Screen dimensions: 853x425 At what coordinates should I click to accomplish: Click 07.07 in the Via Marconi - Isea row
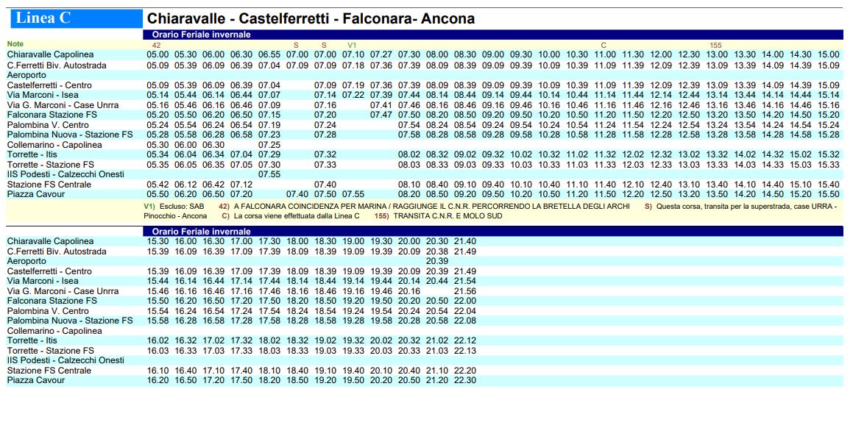(269, 95)
